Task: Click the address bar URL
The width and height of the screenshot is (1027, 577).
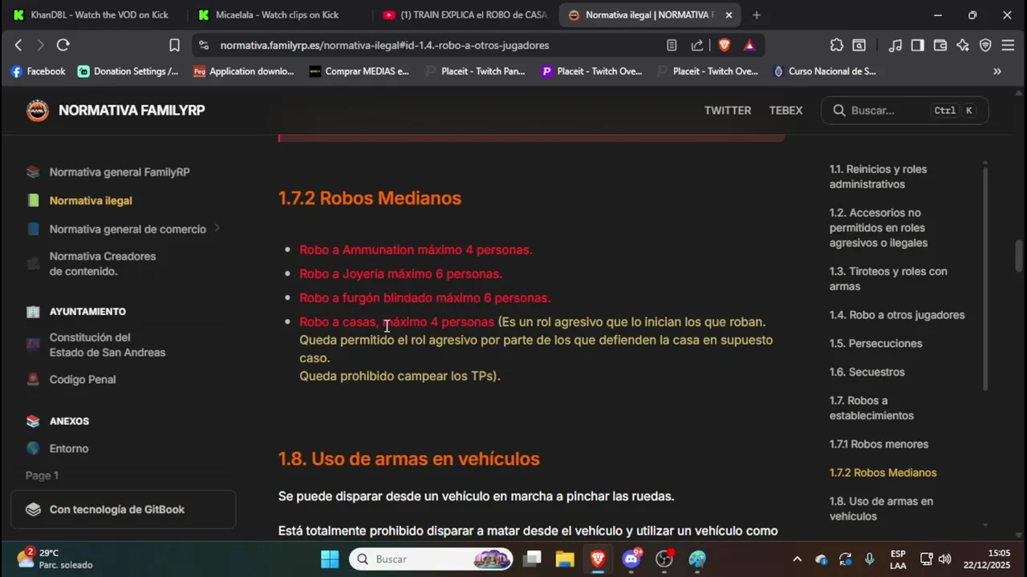Action: coord(384,46)
